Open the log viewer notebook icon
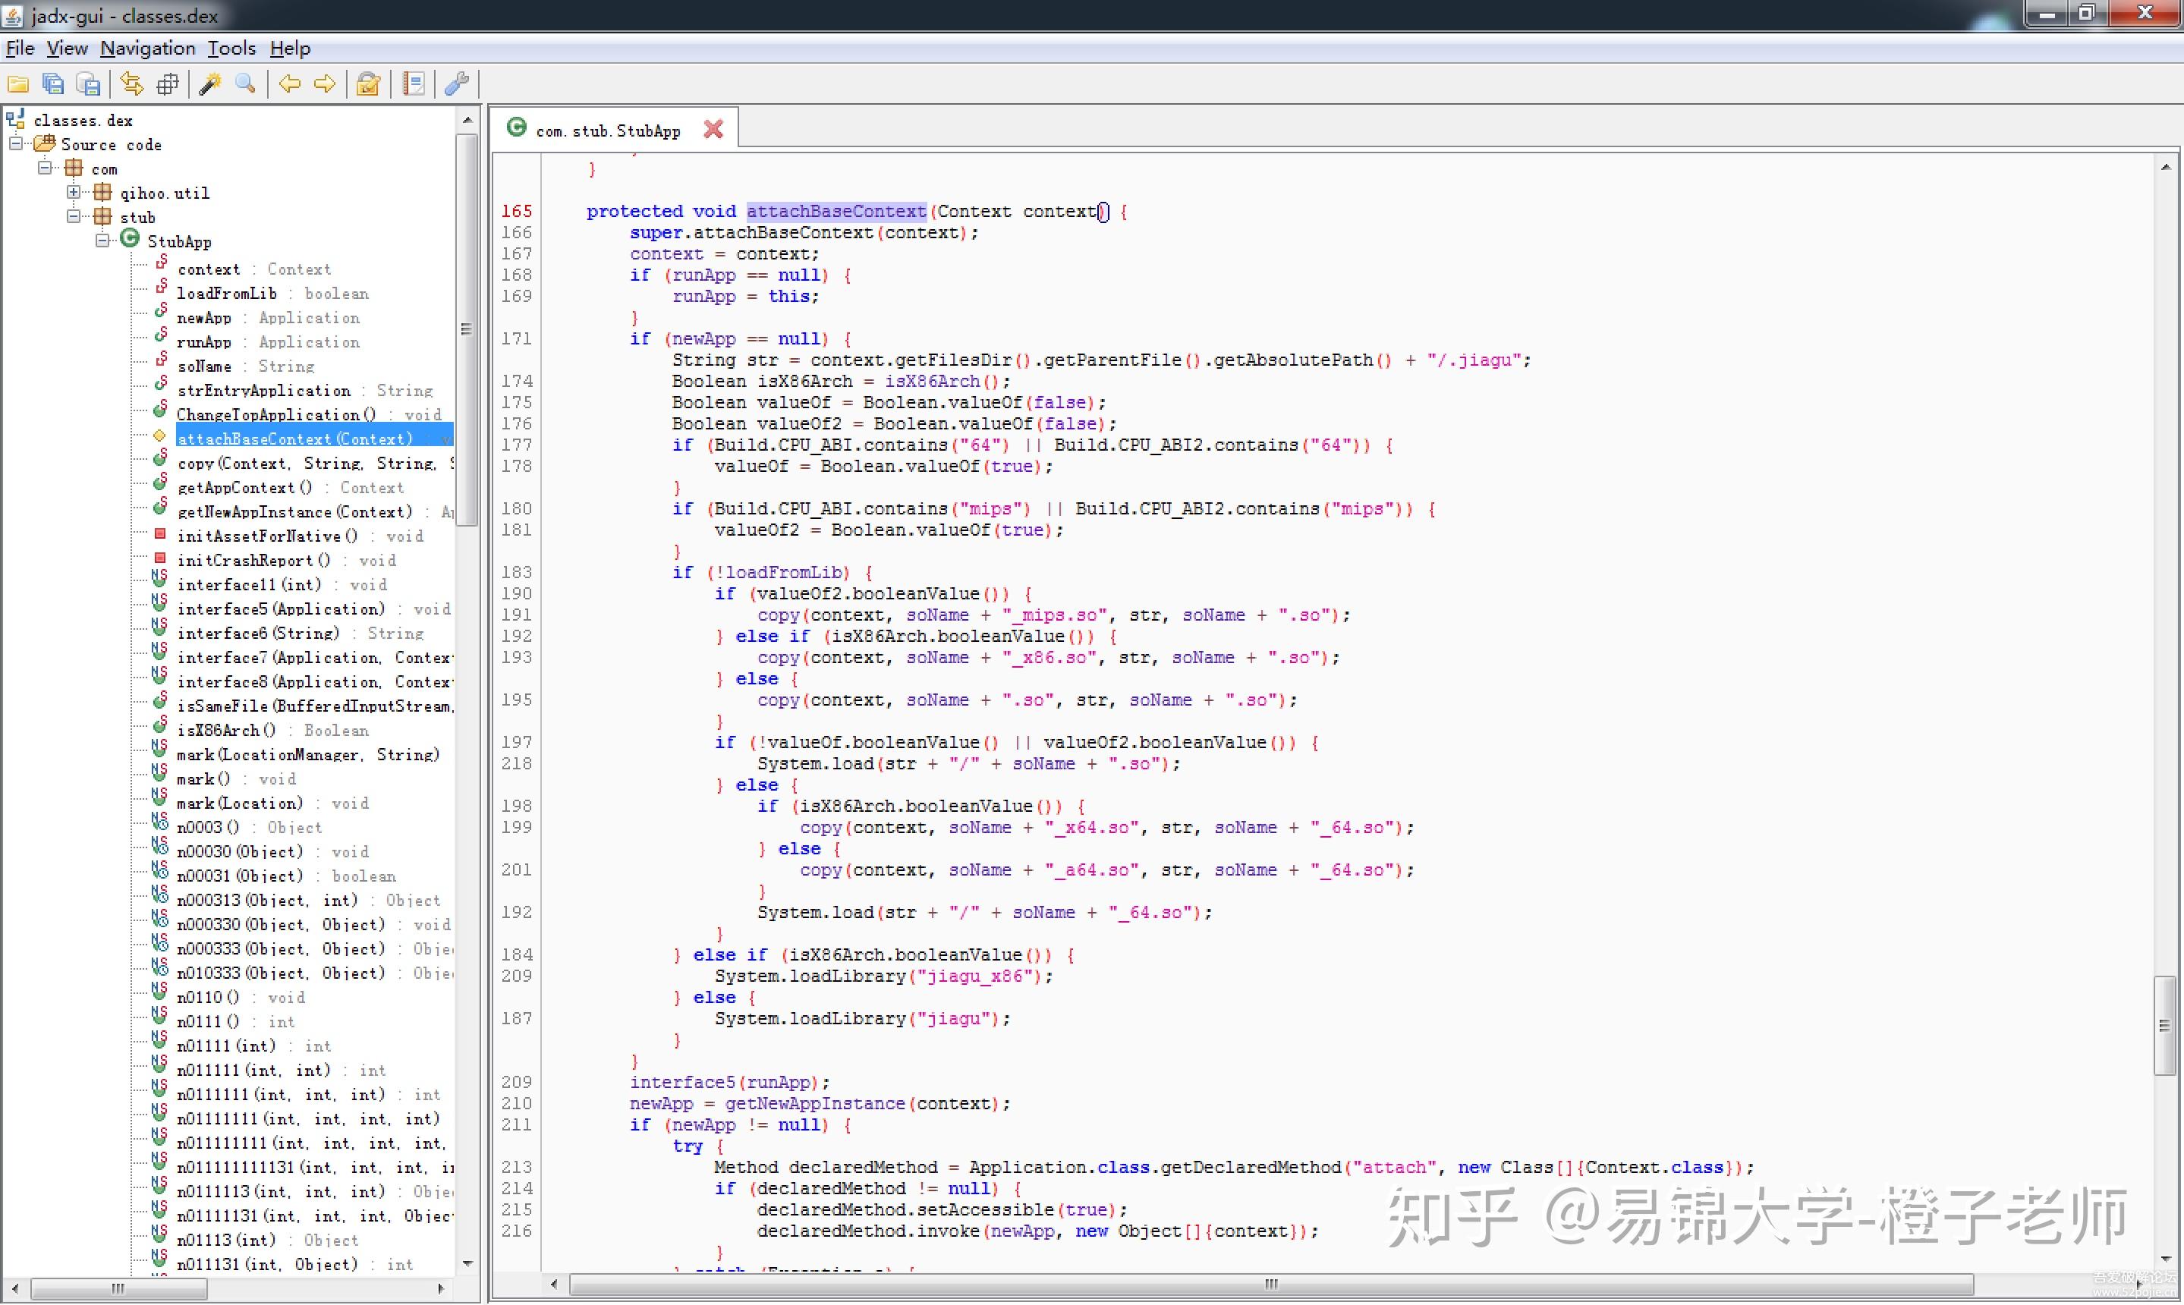Image resolution: width=2184 pixels, height=1305 pixels. coord(413,83)
